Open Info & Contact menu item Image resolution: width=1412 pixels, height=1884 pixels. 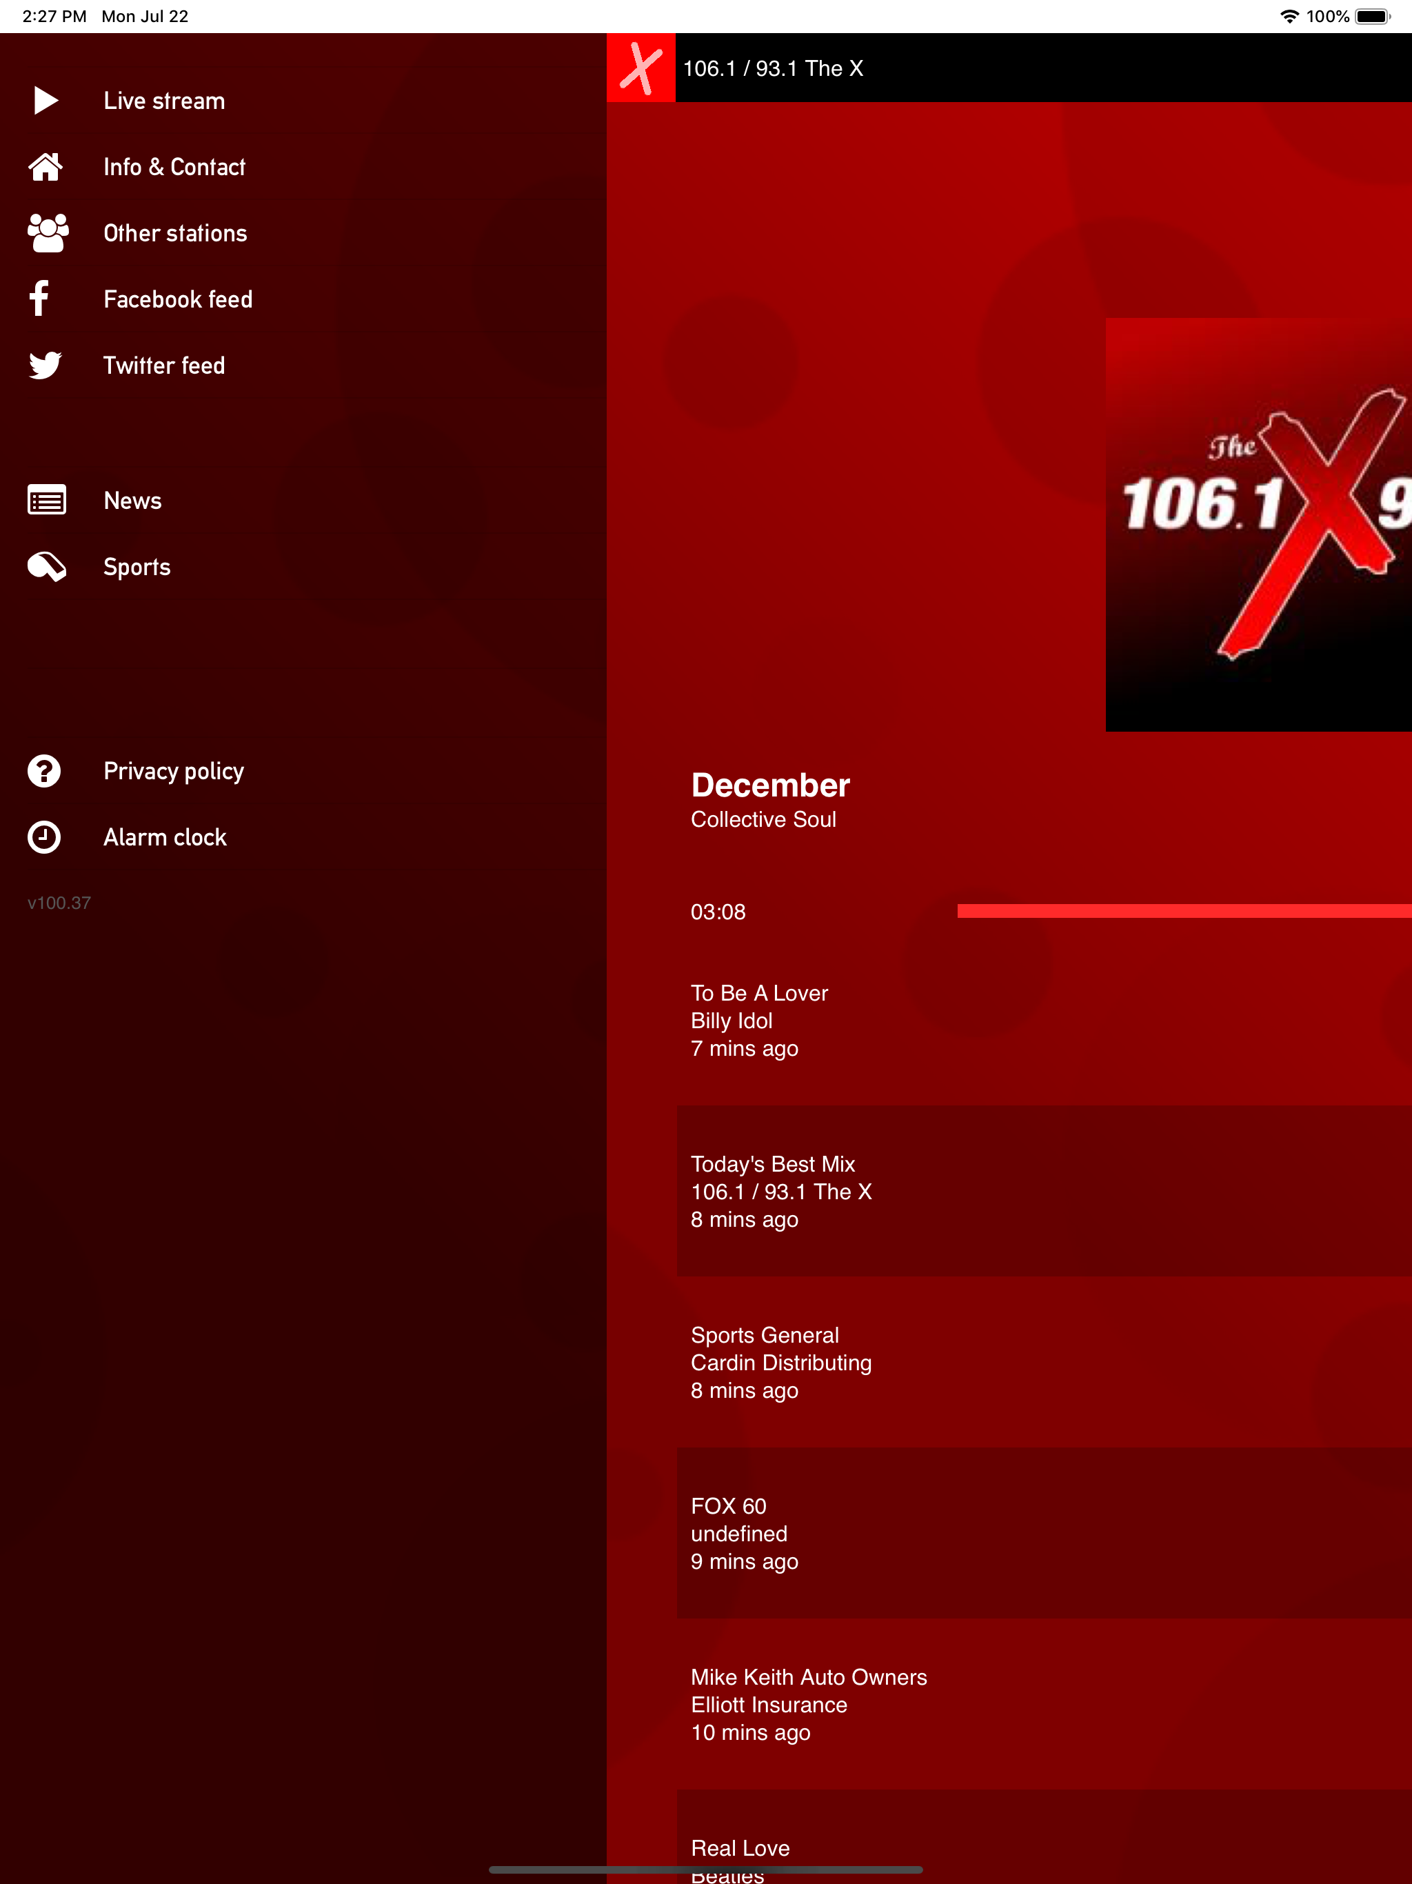[x=303, y=167]
